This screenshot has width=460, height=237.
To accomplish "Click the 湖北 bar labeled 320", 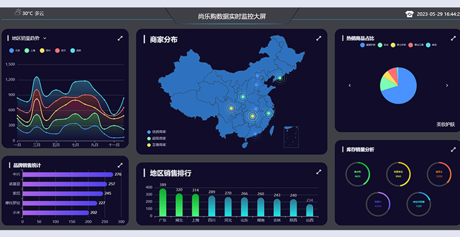I will 179,205.
